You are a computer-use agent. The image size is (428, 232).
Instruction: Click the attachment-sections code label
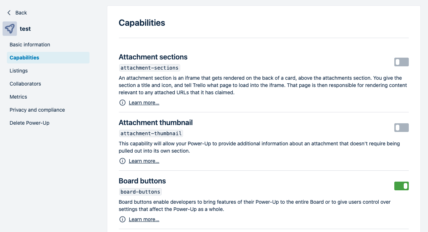[150, 68]
